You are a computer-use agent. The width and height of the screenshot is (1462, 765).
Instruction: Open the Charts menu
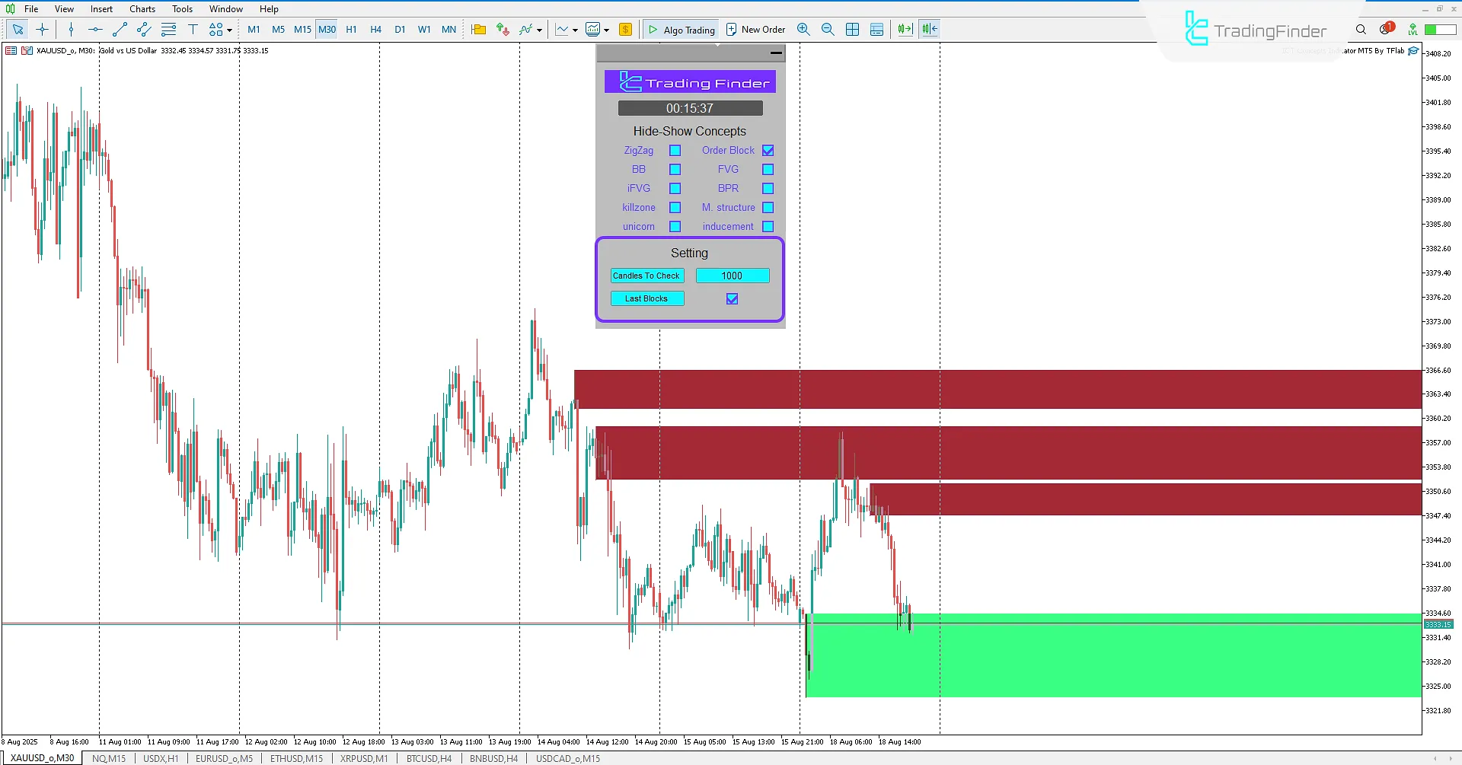point(142,8)
